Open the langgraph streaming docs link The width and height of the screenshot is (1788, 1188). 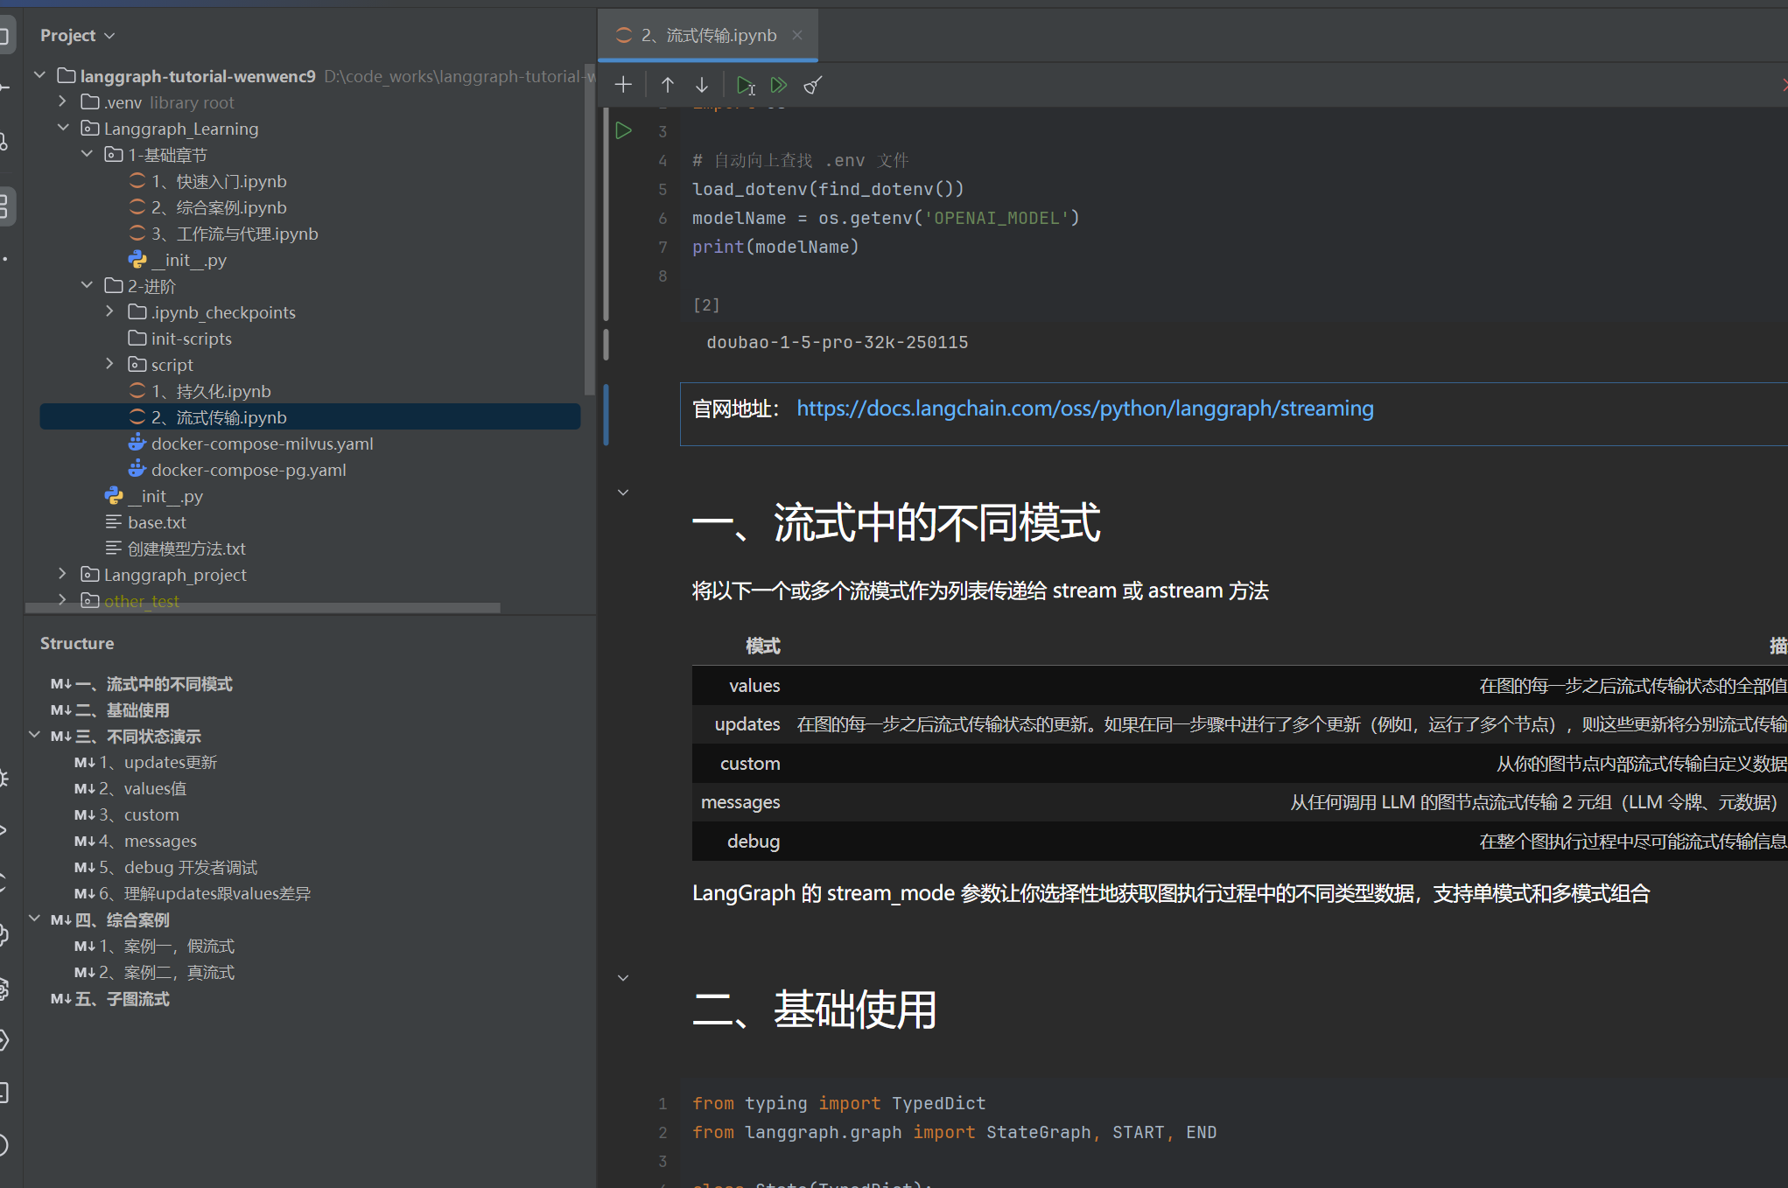[x=1084, y=409]
